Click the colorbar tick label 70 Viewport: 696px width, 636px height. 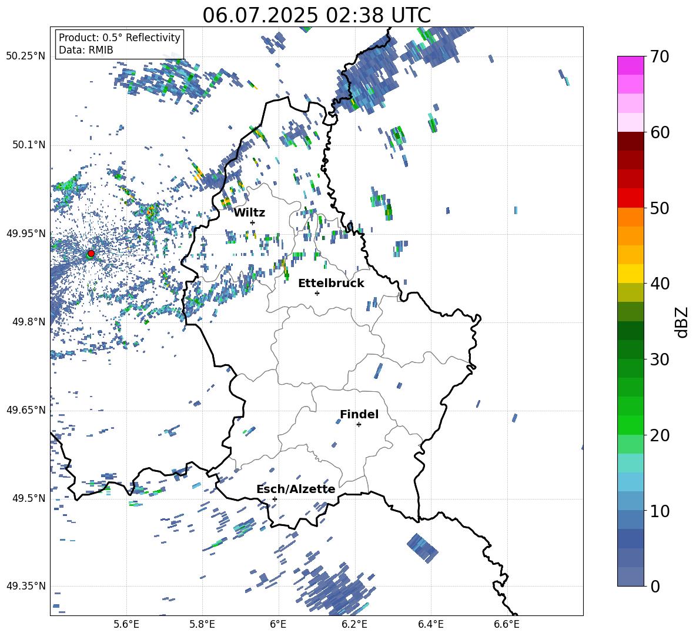(660, 57)
